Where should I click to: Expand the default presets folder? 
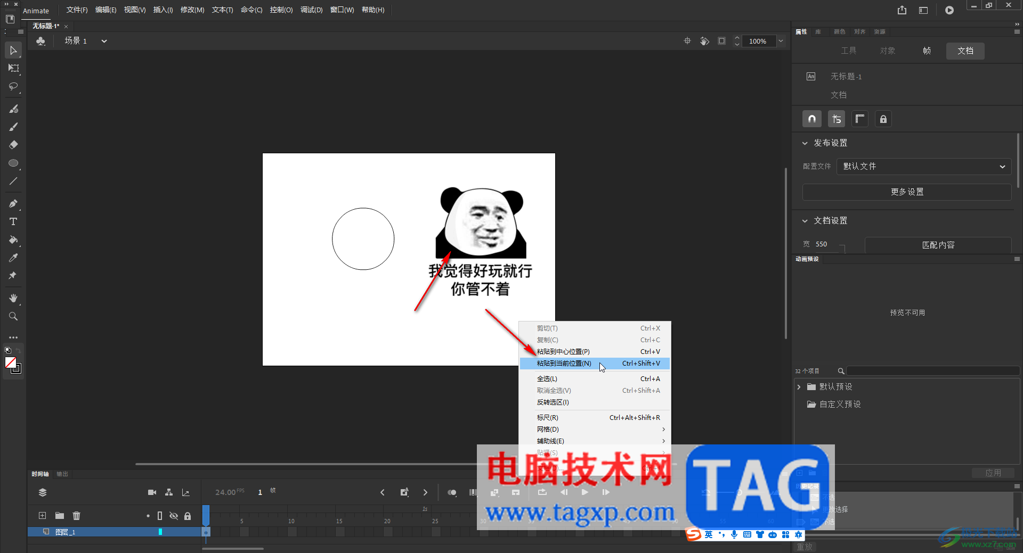pyautogui.click(x=799, y=387)
